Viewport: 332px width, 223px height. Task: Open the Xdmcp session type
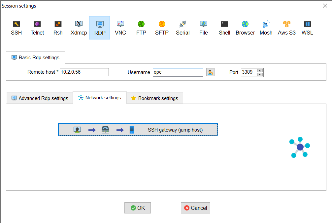click(x=79, y=28)
